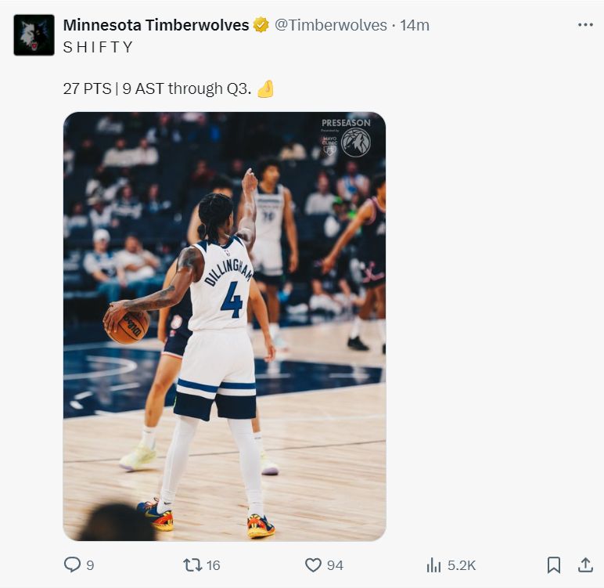This screenshot has width=604, height=588.
Task: Open the repost arrows menu
Action: tap(192, 565)
